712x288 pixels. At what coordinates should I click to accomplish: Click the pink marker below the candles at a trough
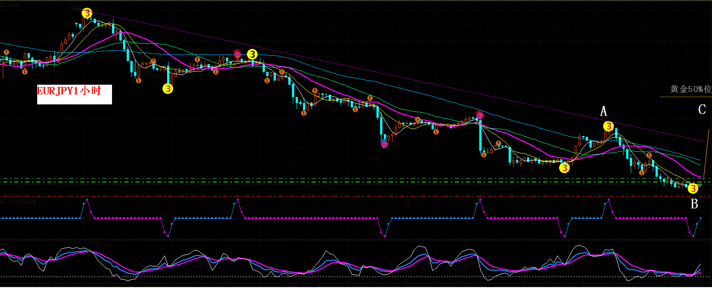point(385,144)
